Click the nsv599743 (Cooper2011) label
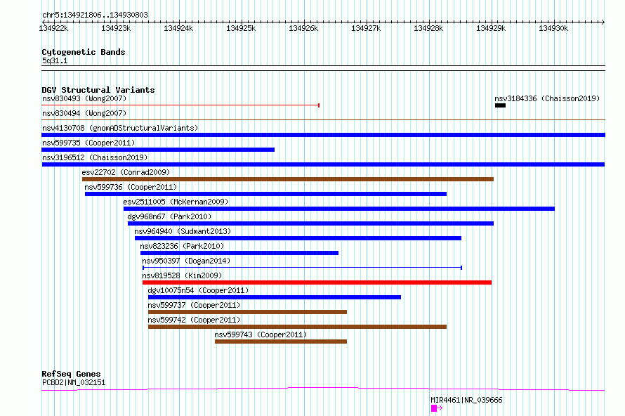This screenshot has width=625, height=416. coord(261,334)
